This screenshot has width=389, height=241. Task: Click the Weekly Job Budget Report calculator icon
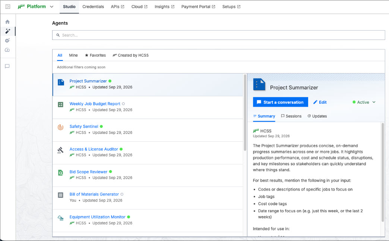[60, 104]
